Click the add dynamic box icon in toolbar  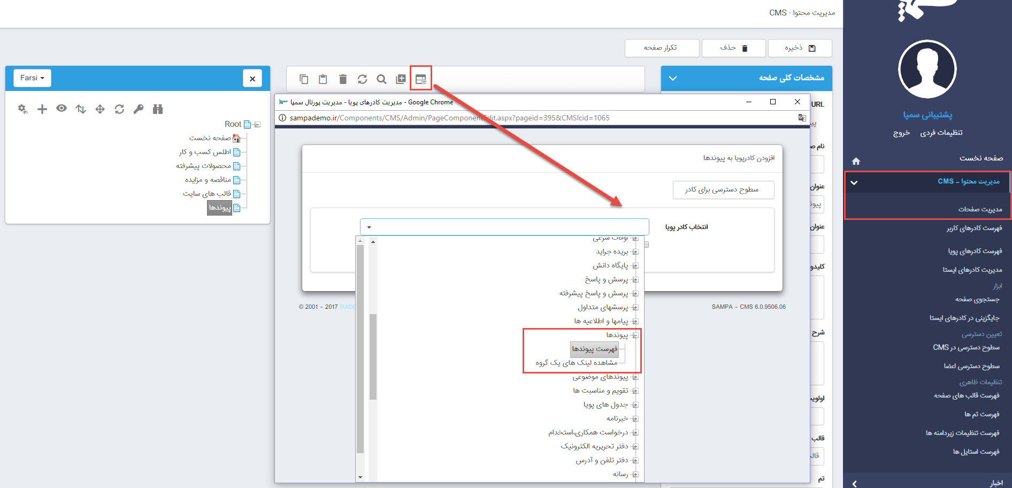pyautogui.click(x=420, y=79)
